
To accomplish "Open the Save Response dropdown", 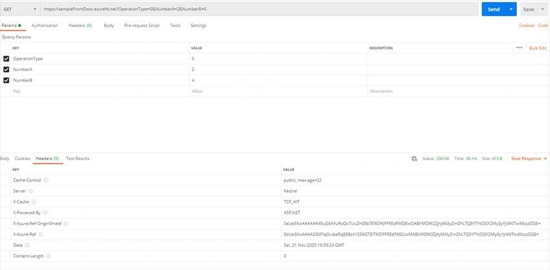I will coord(529,159).
